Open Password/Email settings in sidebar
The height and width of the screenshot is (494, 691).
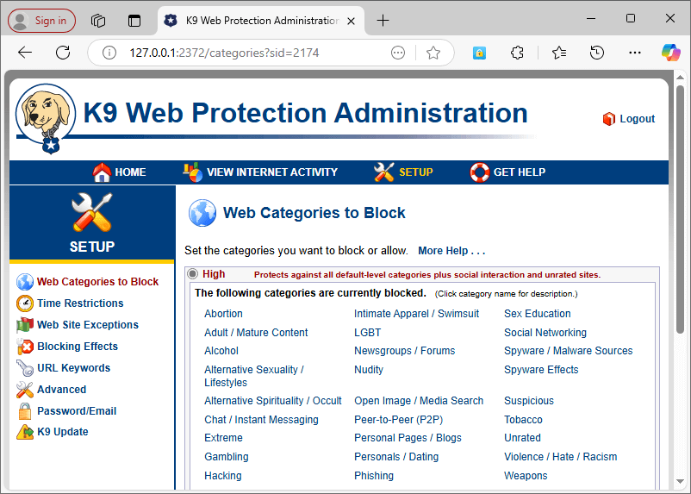pyautogui.click(x=77, y=411)
